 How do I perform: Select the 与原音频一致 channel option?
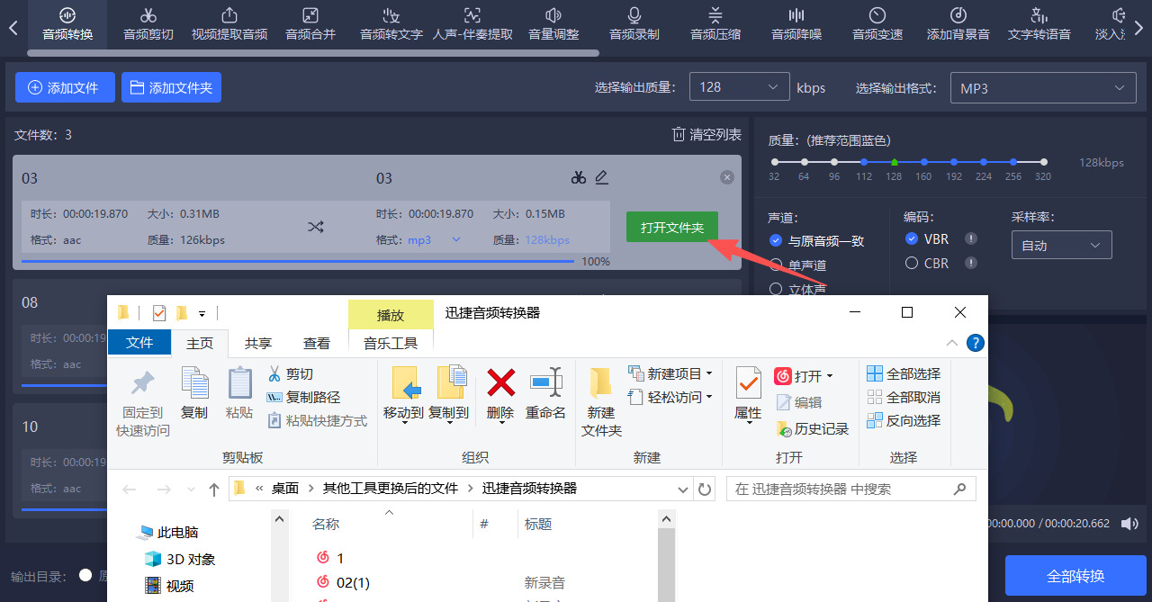[x=817, y=241]
